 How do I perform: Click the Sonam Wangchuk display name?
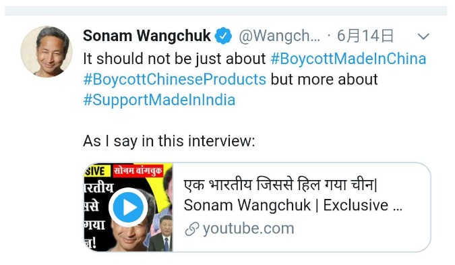[x=147, y=36]
